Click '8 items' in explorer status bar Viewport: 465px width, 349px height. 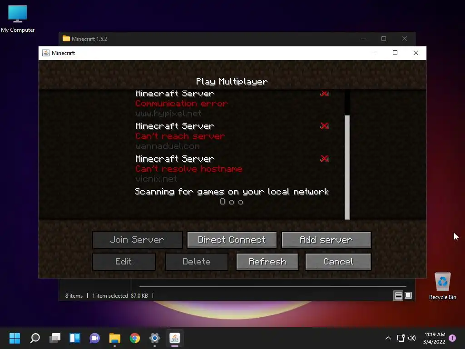tap(74, 295)
